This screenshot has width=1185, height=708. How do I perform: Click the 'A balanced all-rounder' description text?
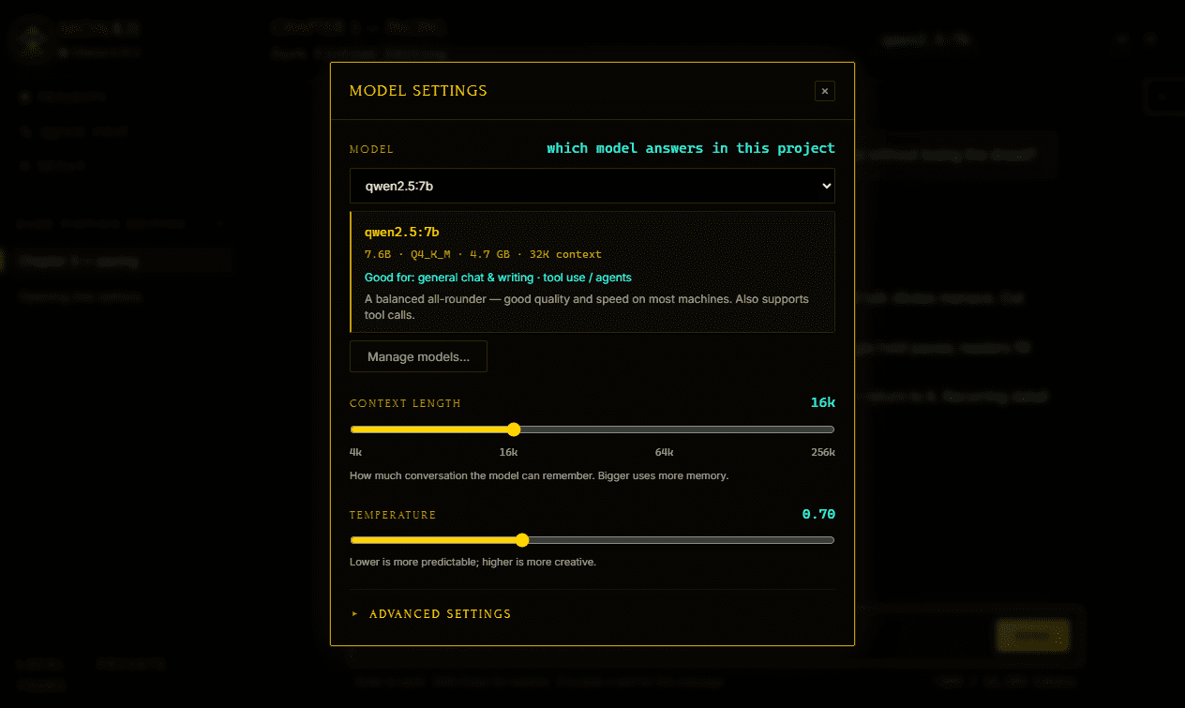point(586,307)
